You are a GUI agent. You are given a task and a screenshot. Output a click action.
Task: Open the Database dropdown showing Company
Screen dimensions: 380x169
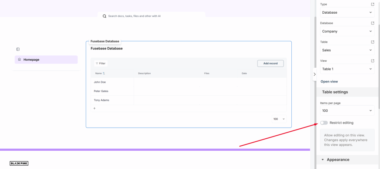(x=347, y=31)
